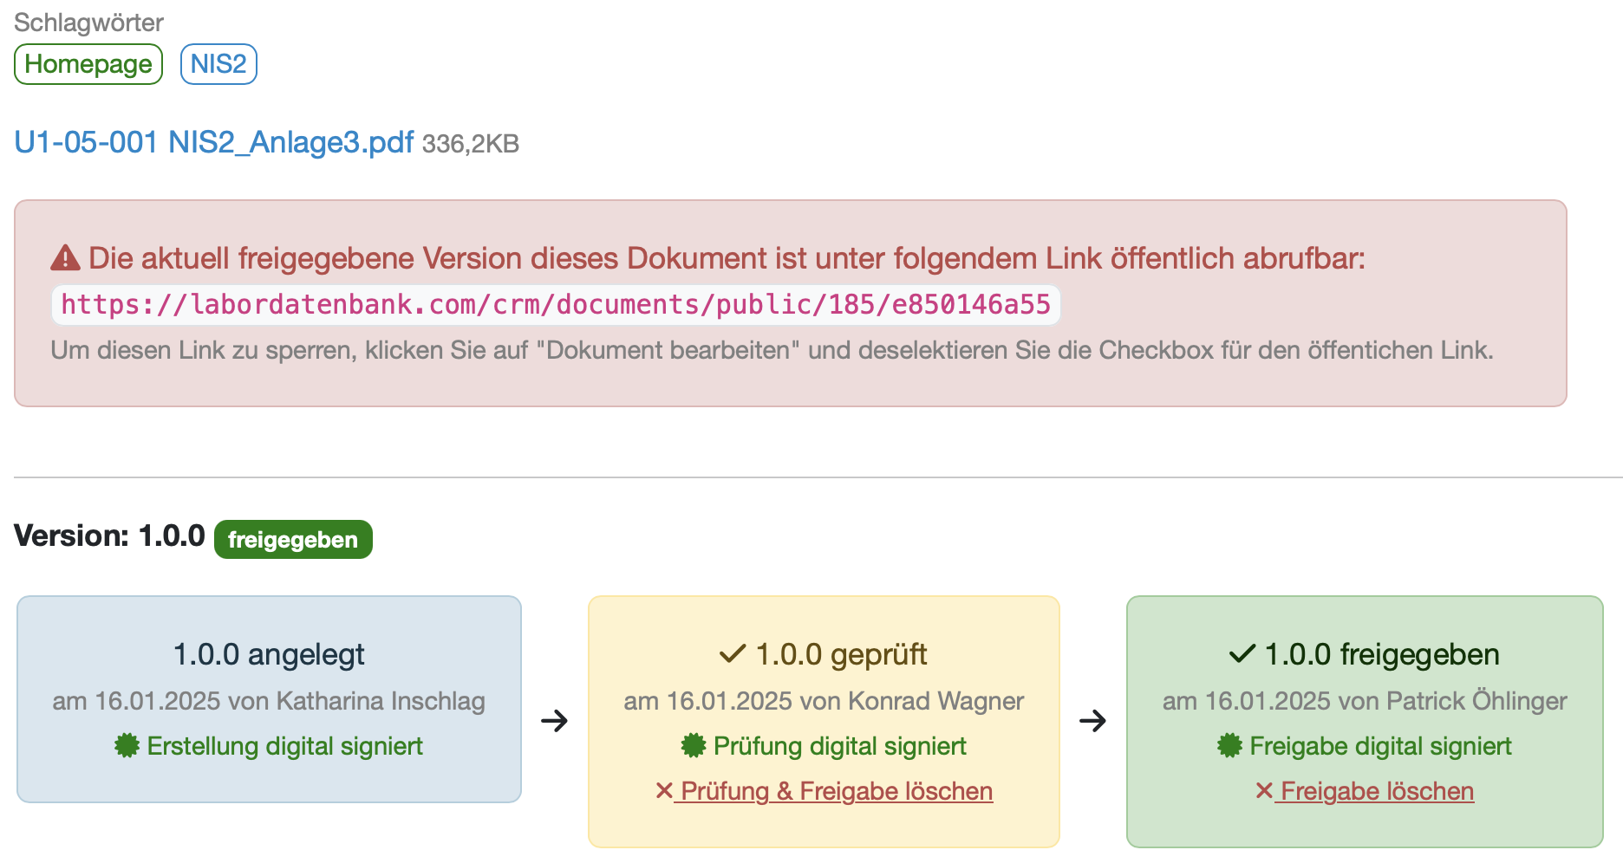Viewport: 1623px width, 863px height.
Task: Click the Prüfung digital signiert text
Action: (x=839, y=746)
